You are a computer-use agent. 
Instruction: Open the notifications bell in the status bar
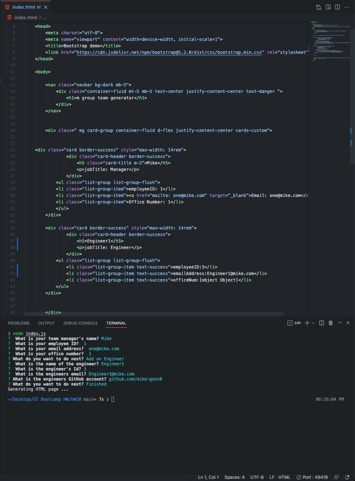click(x=347, y=477)
